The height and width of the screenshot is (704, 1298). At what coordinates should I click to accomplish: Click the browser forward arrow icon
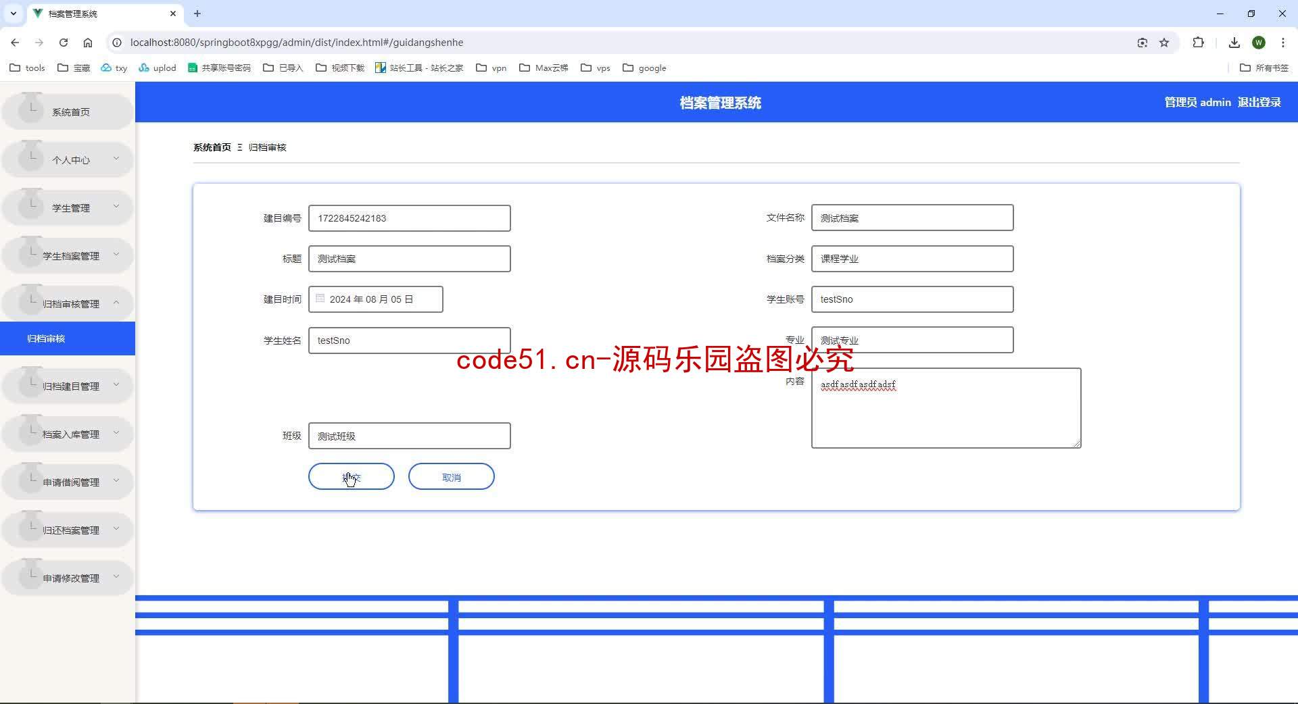point(39,43)
